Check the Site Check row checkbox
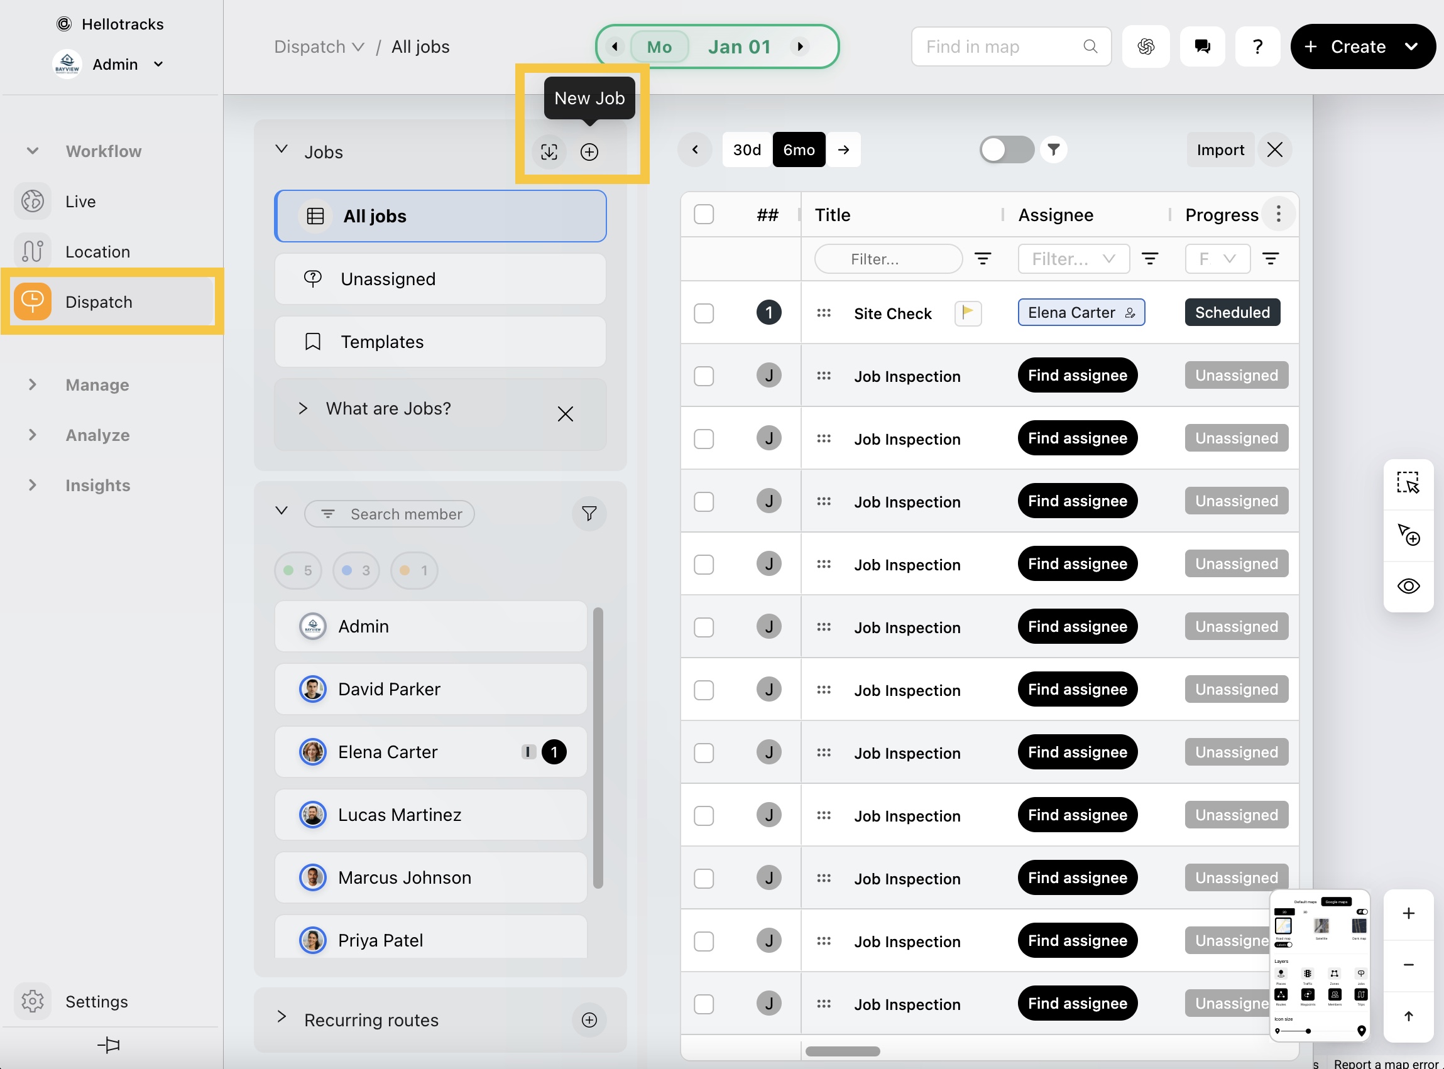This screenshot has height=1069, width=1444. click(x=704, y=313)
